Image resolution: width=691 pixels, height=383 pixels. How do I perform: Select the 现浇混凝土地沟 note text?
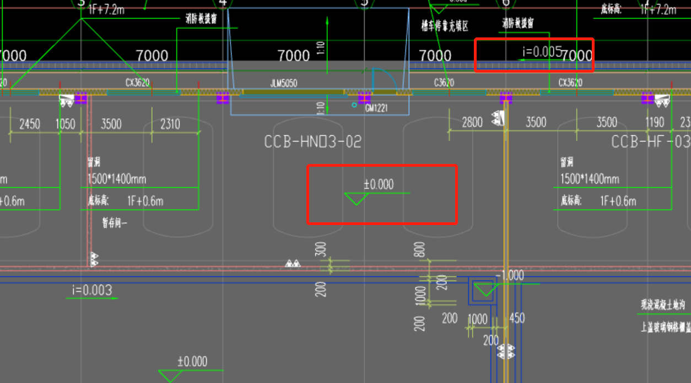pyautogui.click(x=662, y=304)
